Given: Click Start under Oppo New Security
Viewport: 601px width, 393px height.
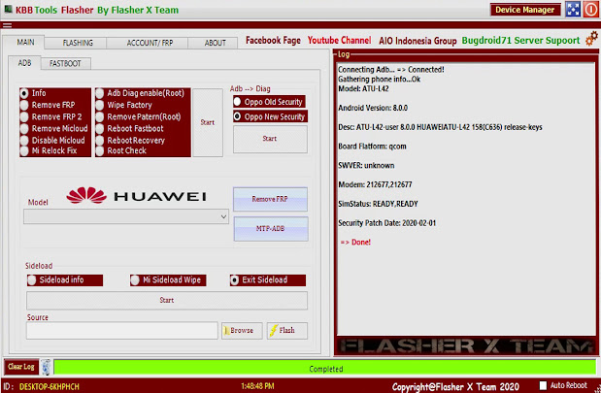Looking at the screenshot, I should pyautogui.click(x=270, y=139).
